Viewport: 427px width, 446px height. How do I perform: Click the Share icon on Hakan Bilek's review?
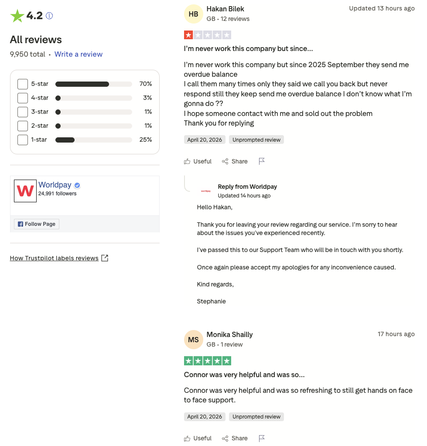click(225, 161)
